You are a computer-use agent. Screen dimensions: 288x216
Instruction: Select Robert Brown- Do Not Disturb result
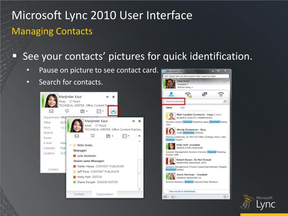pyautogui.click(x=197, y=164)
